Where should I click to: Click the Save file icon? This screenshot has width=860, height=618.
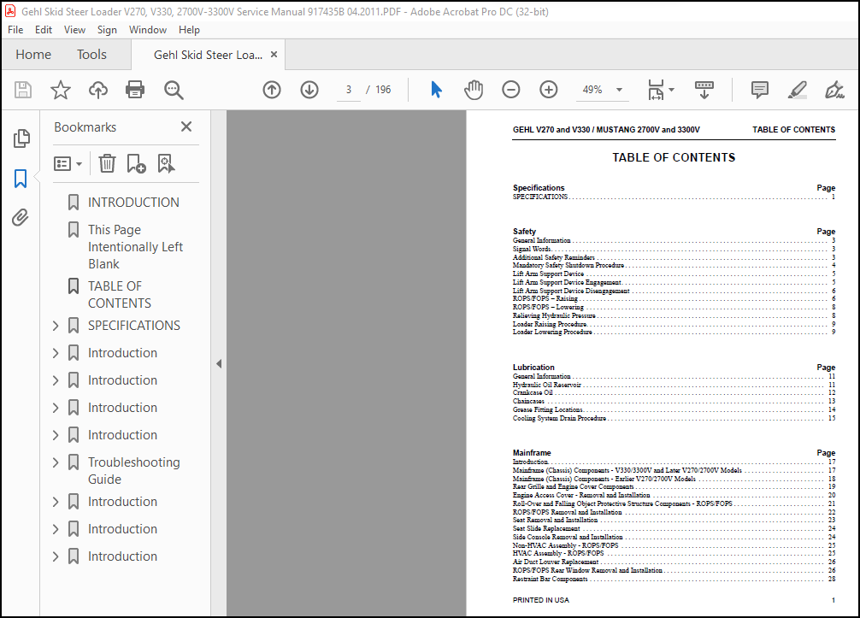coord(23,90)
